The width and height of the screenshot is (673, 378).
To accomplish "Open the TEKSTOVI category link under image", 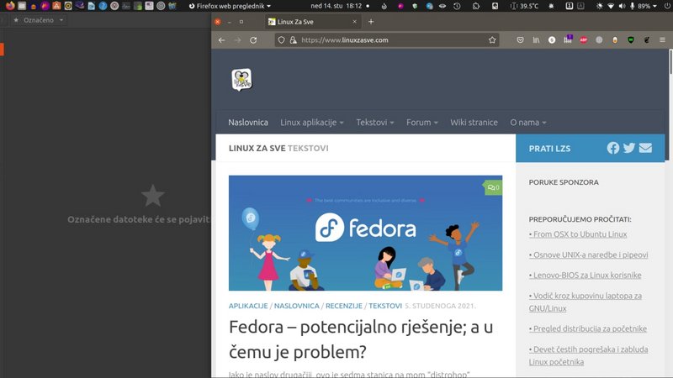I will pyautogui.click(x=385, y=306).
